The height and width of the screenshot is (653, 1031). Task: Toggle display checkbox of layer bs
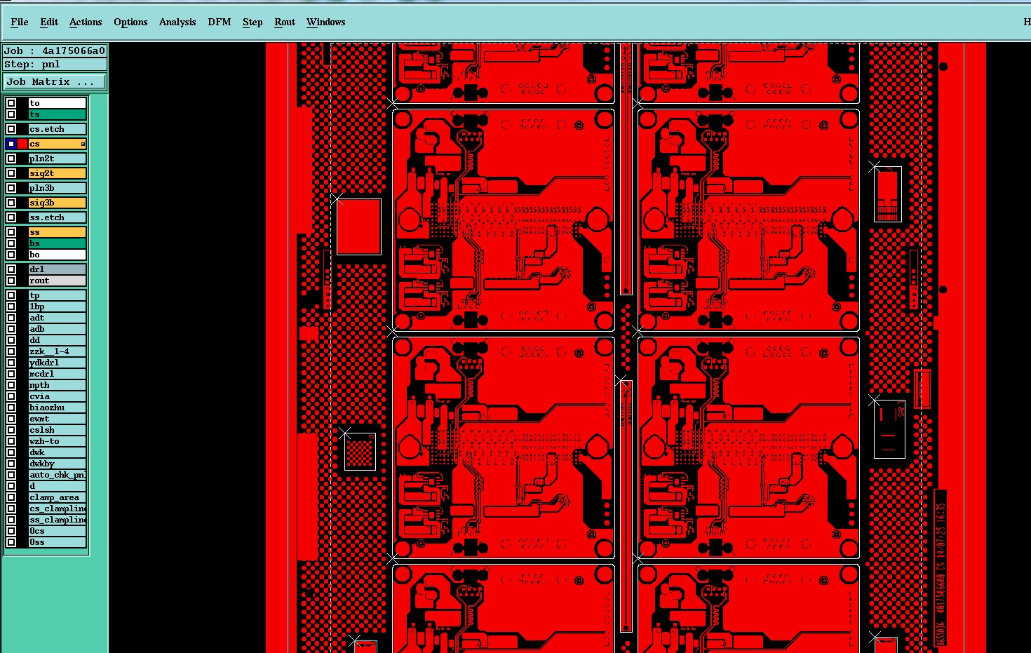click(11, 243)
